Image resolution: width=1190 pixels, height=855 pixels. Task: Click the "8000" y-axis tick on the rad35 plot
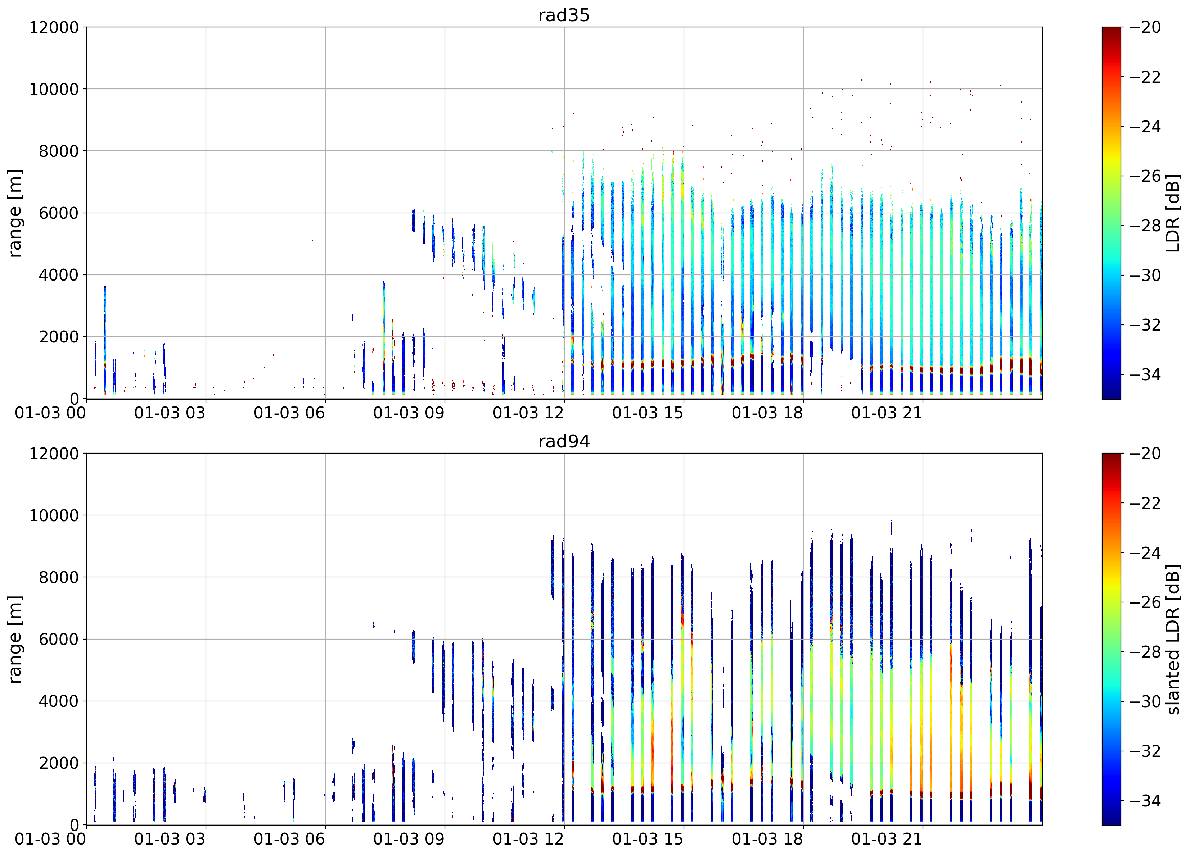click(x=58, y=151)
